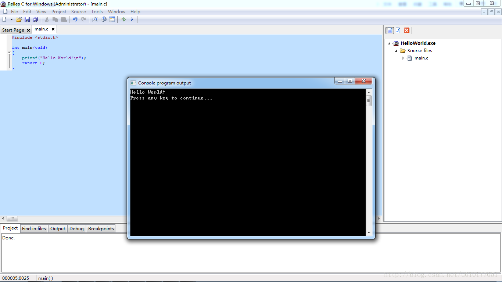Click the red X project panel icon
The width and height of the screenshot is (502, 282).
point(407,30)
